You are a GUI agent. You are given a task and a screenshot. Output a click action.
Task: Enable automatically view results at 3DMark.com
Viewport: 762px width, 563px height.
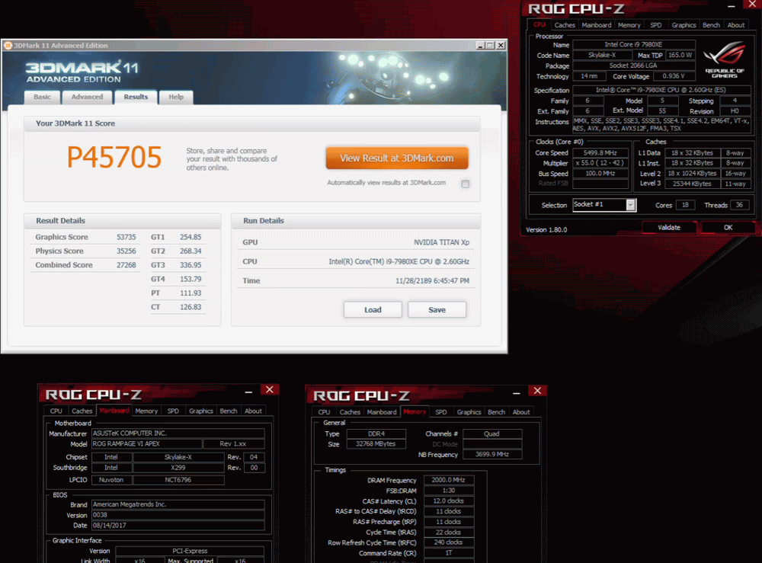tap(465, 184)
